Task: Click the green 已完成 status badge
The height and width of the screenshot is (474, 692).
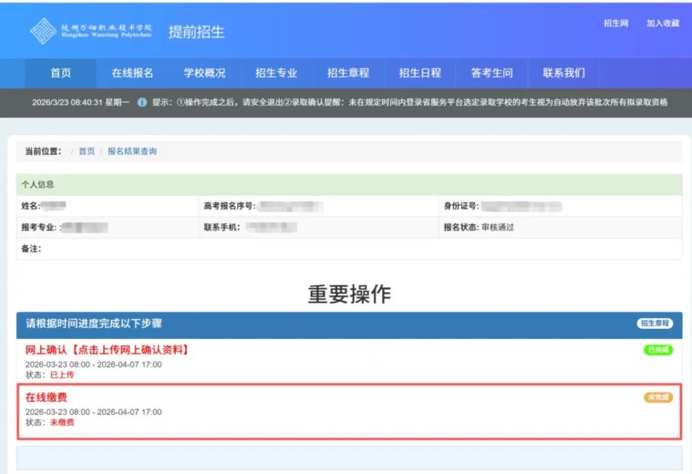Action: pyautogui.click(x=659, y=350)
